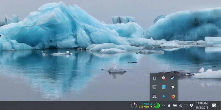Open the Firefox tray icon

coord(173,96)
